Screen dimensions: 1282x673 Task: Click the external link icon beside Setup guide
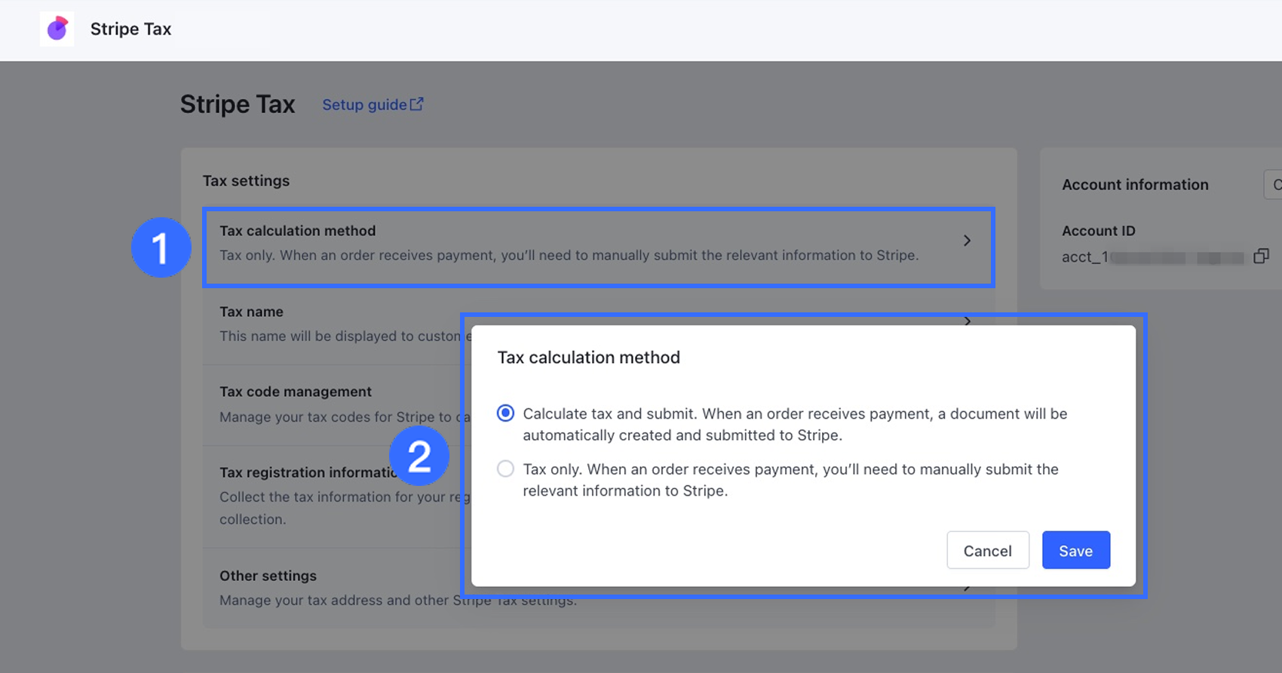coord(417,104)
